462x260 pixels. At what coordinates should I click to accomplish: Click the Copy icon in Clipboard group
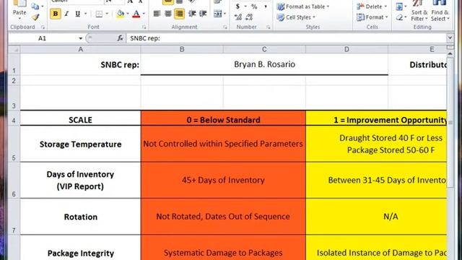point(35,6)
